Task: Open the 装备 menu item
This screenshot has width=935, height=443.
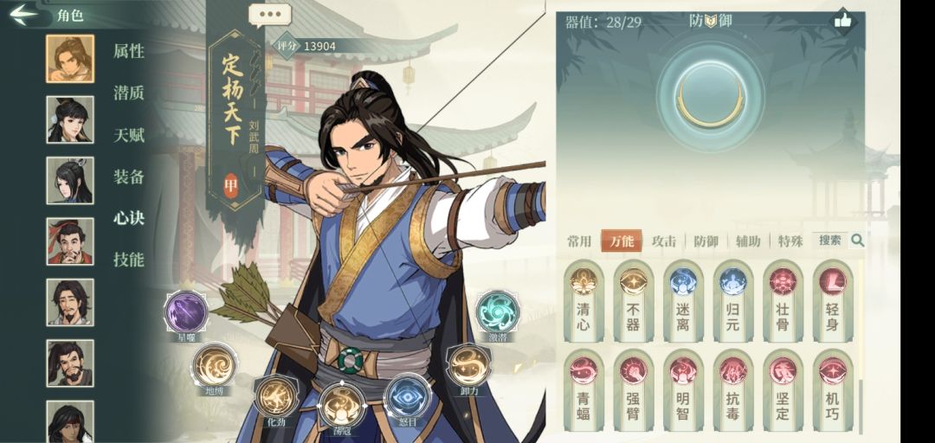Action: [129, 177]
